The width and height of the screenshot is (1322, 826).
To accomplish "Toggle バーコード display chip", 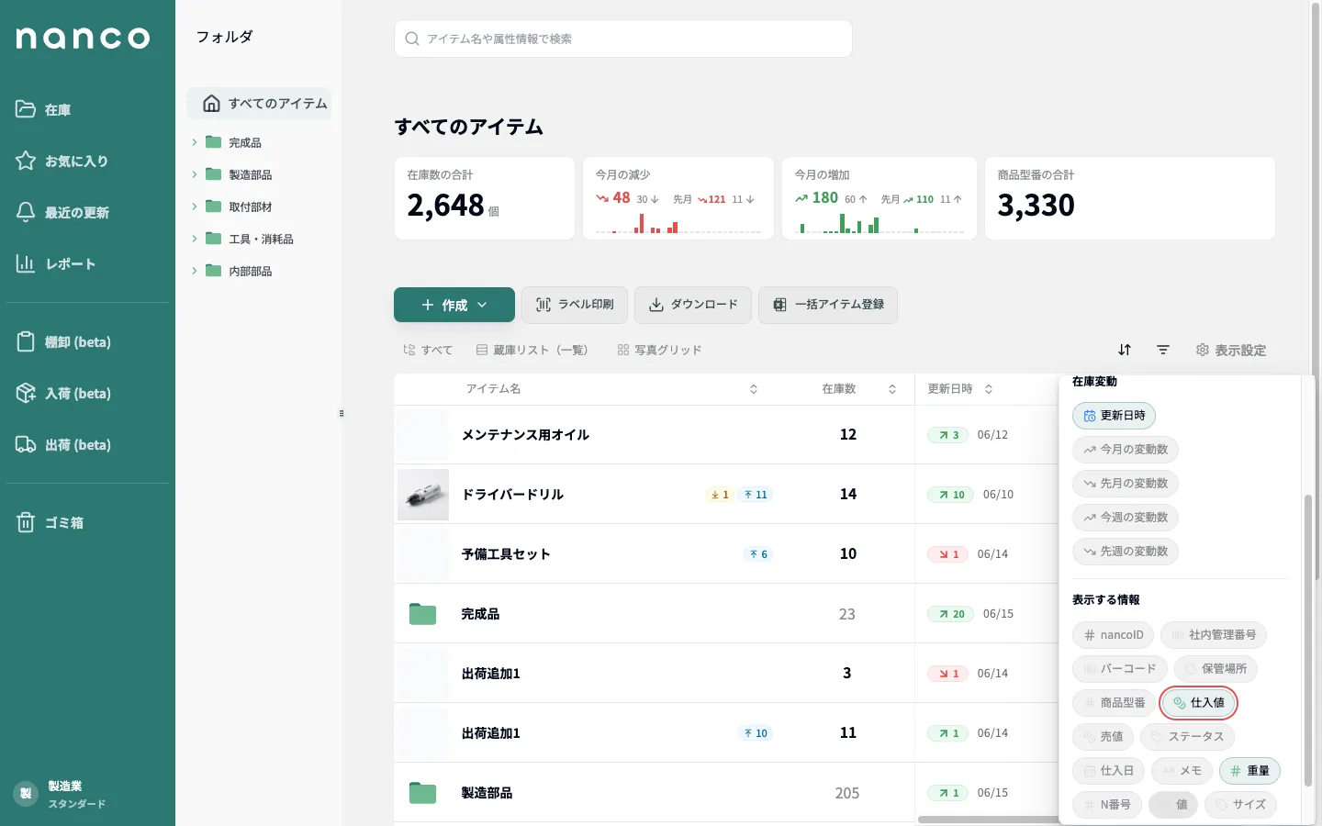I will [1120, 669].
